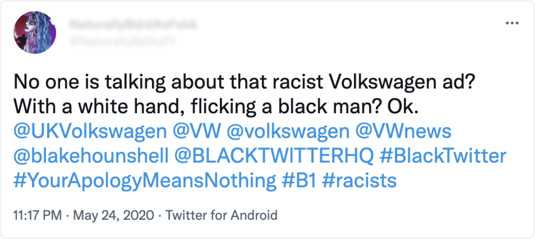Open the @UKVolkswagen mention
The width and height of the screenshot is (535, 239).
(90, 132)
